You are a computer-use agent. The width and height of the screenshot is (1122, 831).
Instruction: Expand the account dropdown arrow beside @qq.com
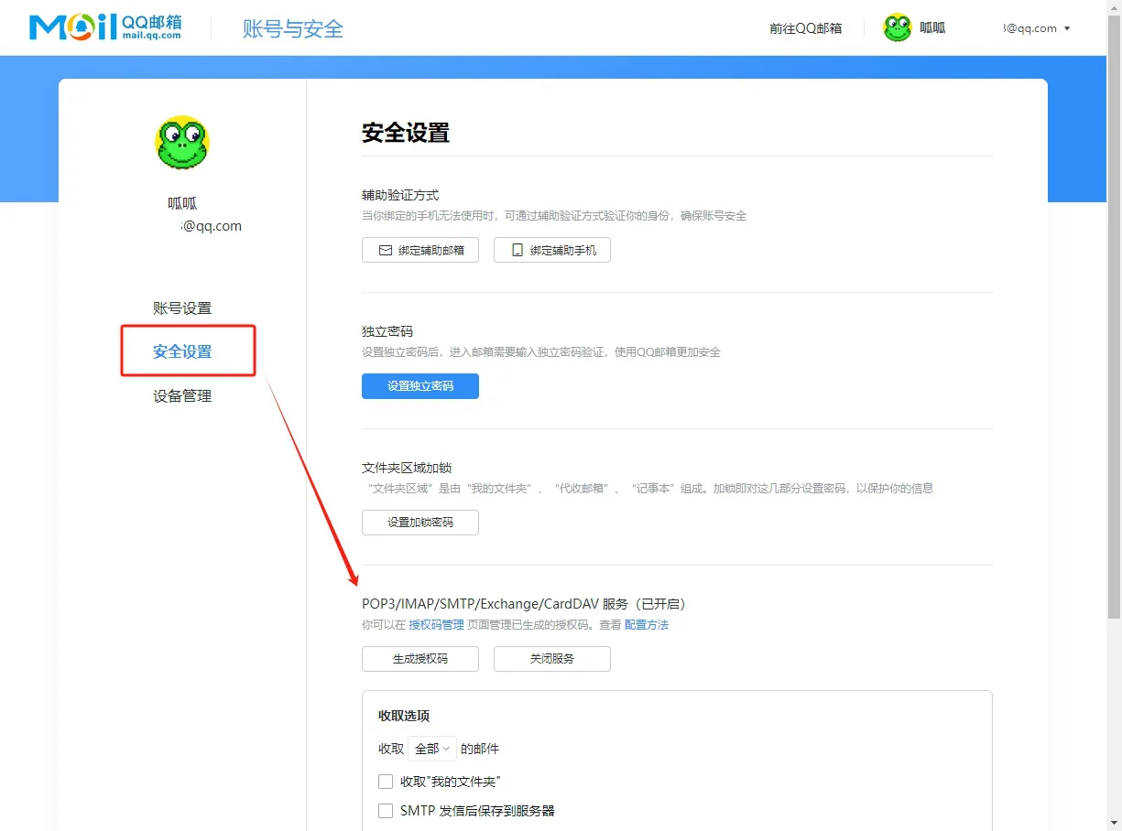coord(1066,28)
